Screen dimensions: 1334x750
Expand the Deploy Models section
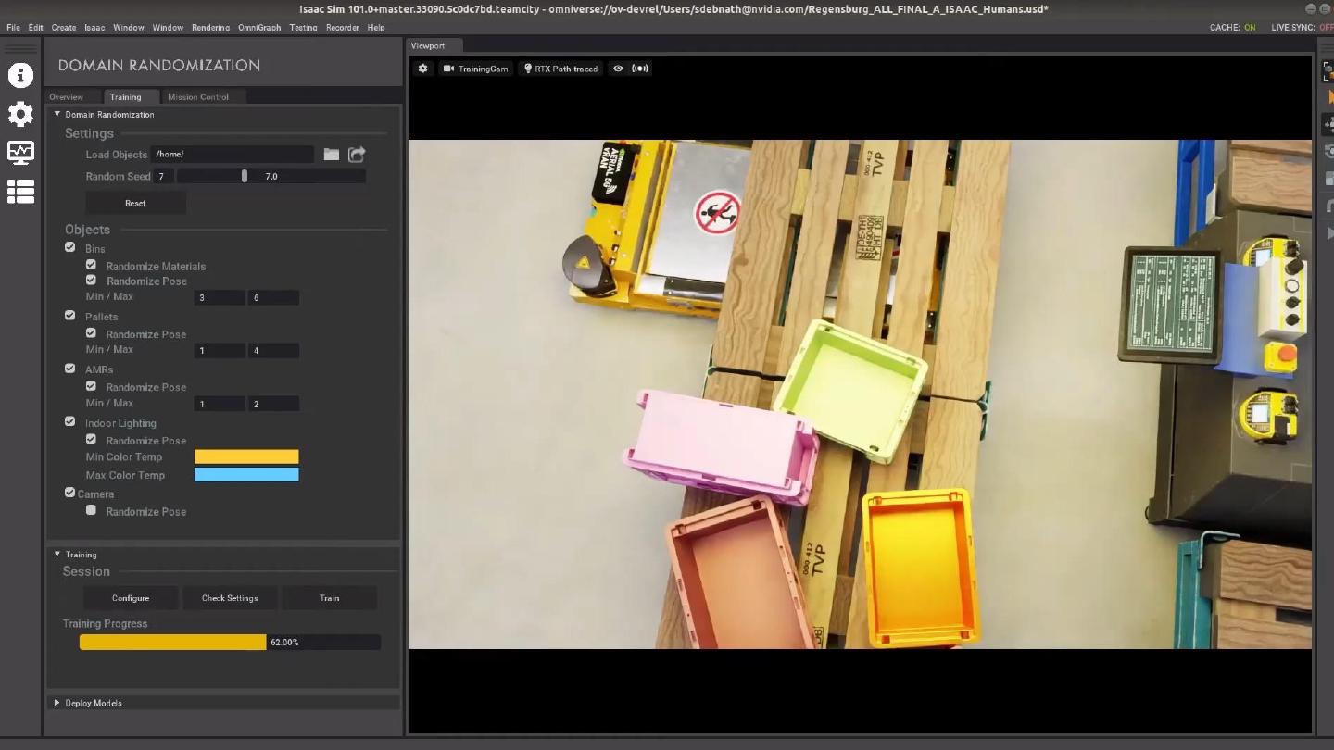point(57,703)
